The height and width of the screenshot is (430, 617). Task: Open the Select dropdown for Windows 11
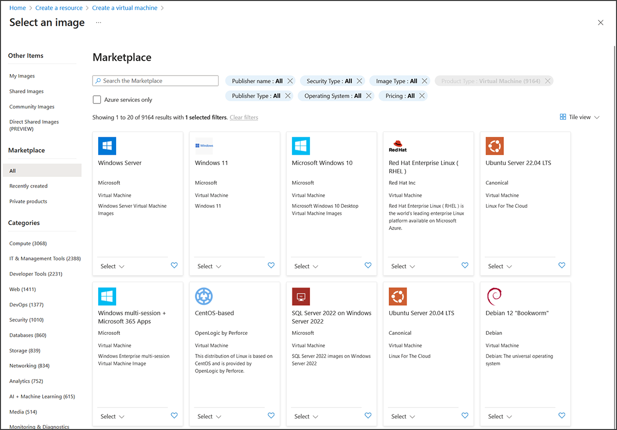[209, 266]
